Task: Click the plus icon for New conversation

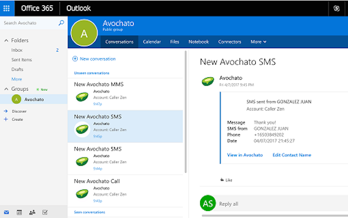Action: [x=75, y=59]
